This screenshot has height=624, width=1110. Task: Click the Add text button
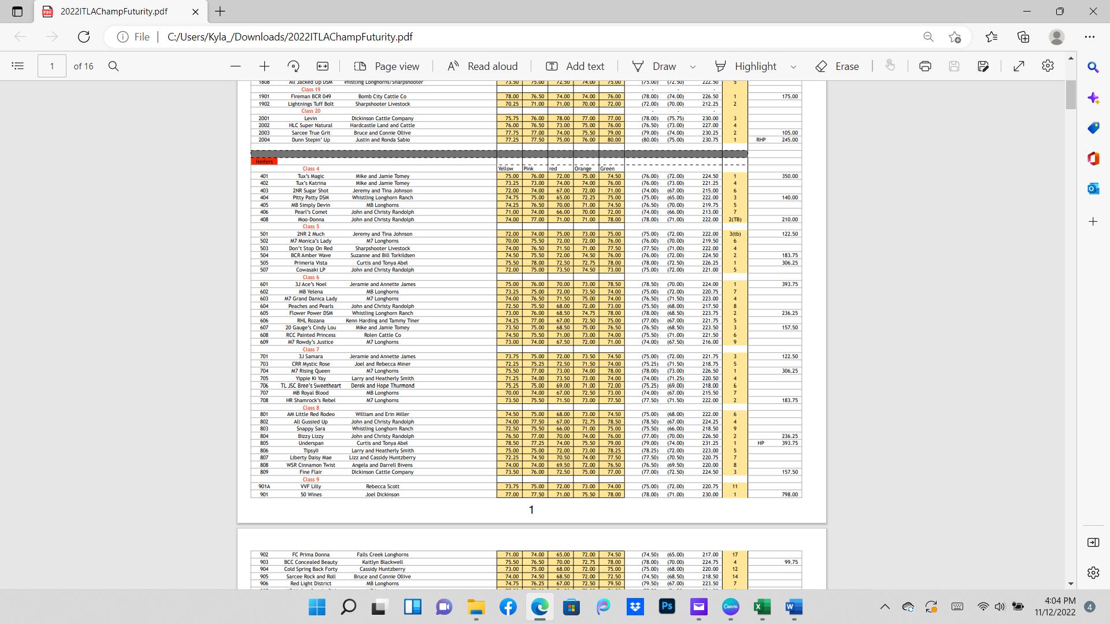575,66
